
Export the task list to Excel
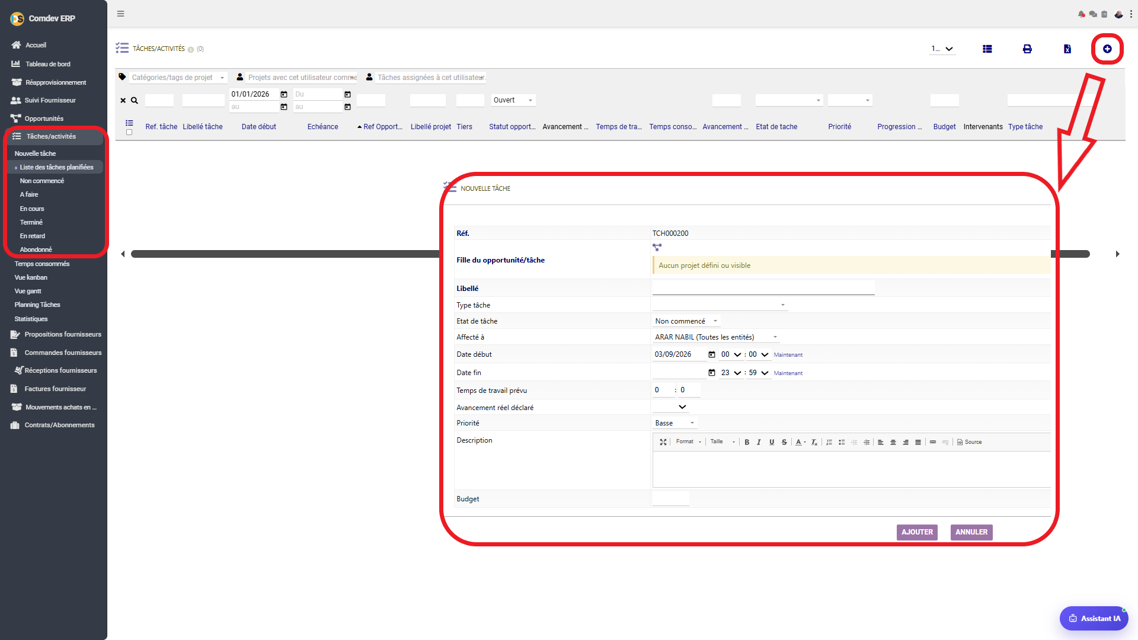[x=1067, y=49]
